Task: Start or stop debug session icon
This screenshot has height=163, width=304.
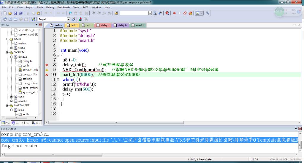Action: click(167, 13)
